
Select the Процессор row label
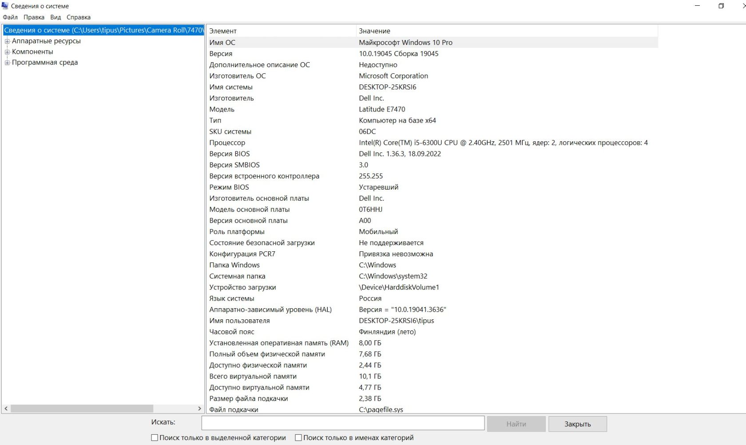227,143
